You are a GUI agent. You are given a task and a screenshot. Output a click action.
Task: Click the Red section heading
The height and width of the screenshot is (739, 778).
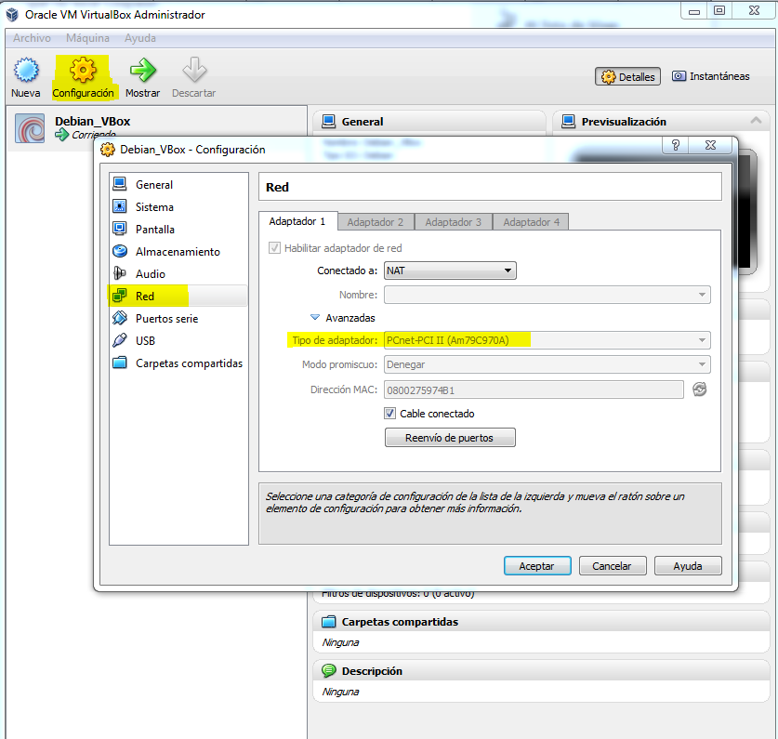click(x=277, y=187)
